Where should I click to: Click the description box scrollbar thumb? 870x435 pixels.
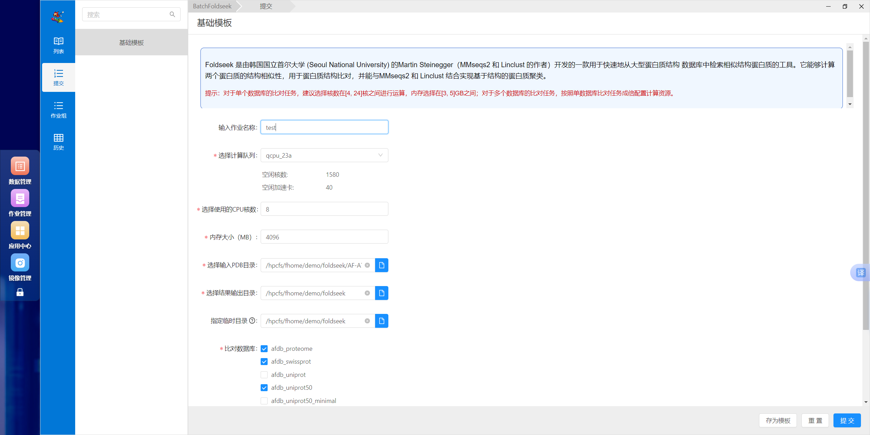(850, 73)
